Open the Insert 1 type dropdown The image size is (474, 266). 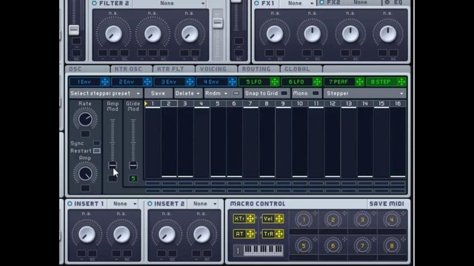tap(124, 204)
